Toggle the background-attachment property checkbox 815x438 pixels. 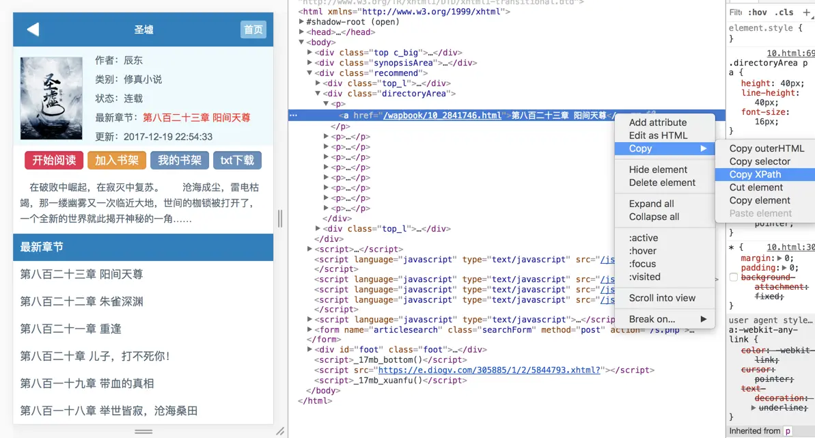(x=734, y=277)
